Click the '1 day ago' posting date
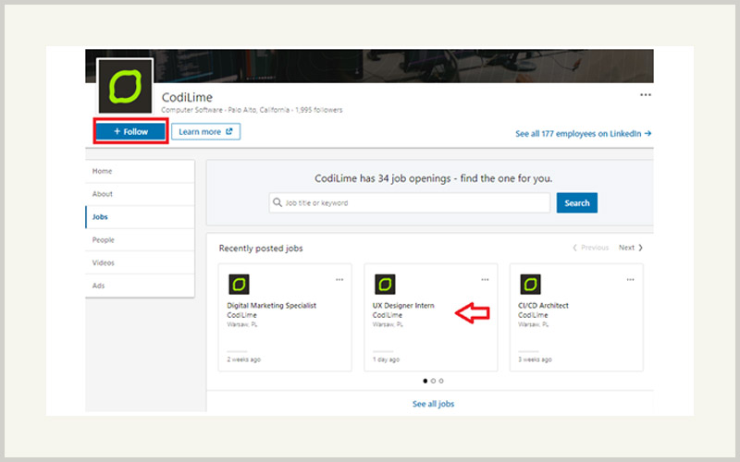Image resolution: width=740 pixels, height=462 pixels. point(386,359)
